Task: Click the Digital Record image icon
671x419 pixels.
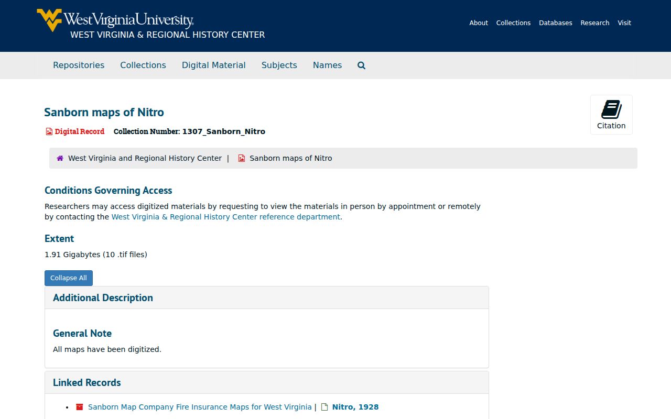Action: pyautogui.click(x=49, y=131)
